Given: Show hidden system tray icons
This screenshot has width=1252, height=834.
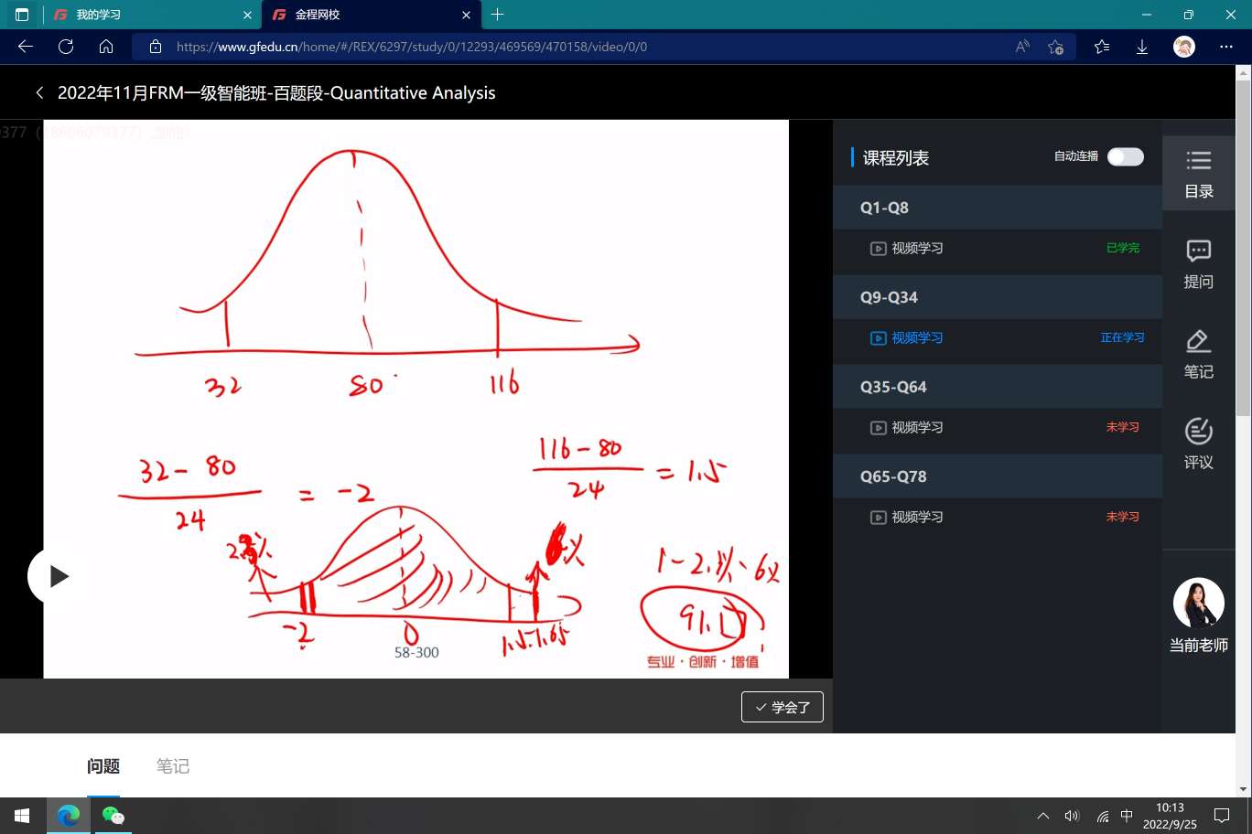Looking at the screenshot, I should pyautogui.click(x=1043, y=816).
